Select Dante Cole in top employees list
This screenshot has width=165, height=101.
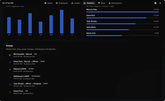[x=91, y=33]
